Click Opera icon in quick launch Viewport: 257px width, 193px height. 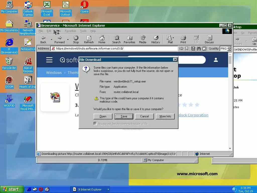(x=41, y=189)
